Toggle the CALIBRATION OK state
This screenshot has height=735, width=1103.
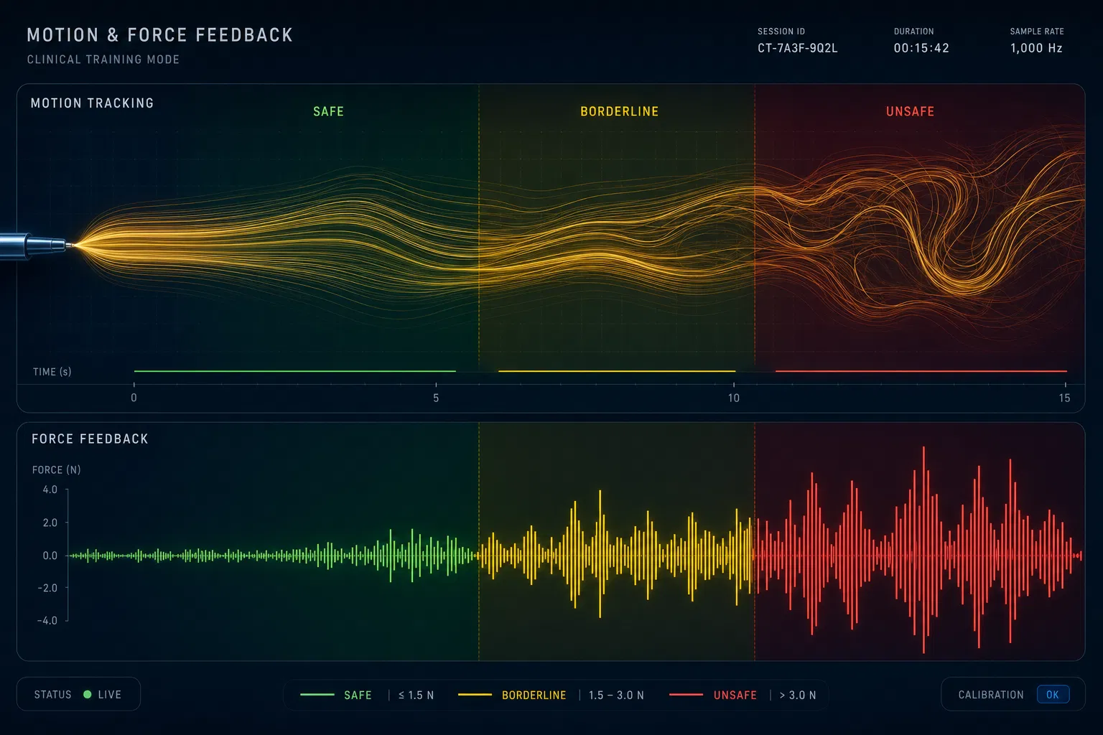(1053, 693)
